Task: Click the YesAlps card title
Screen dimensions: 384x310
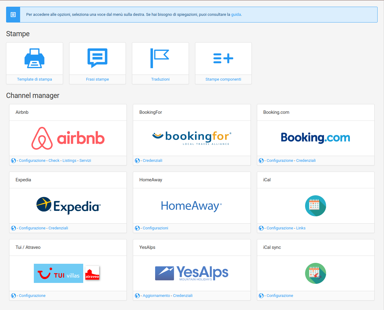Action: tap(147, 247)
